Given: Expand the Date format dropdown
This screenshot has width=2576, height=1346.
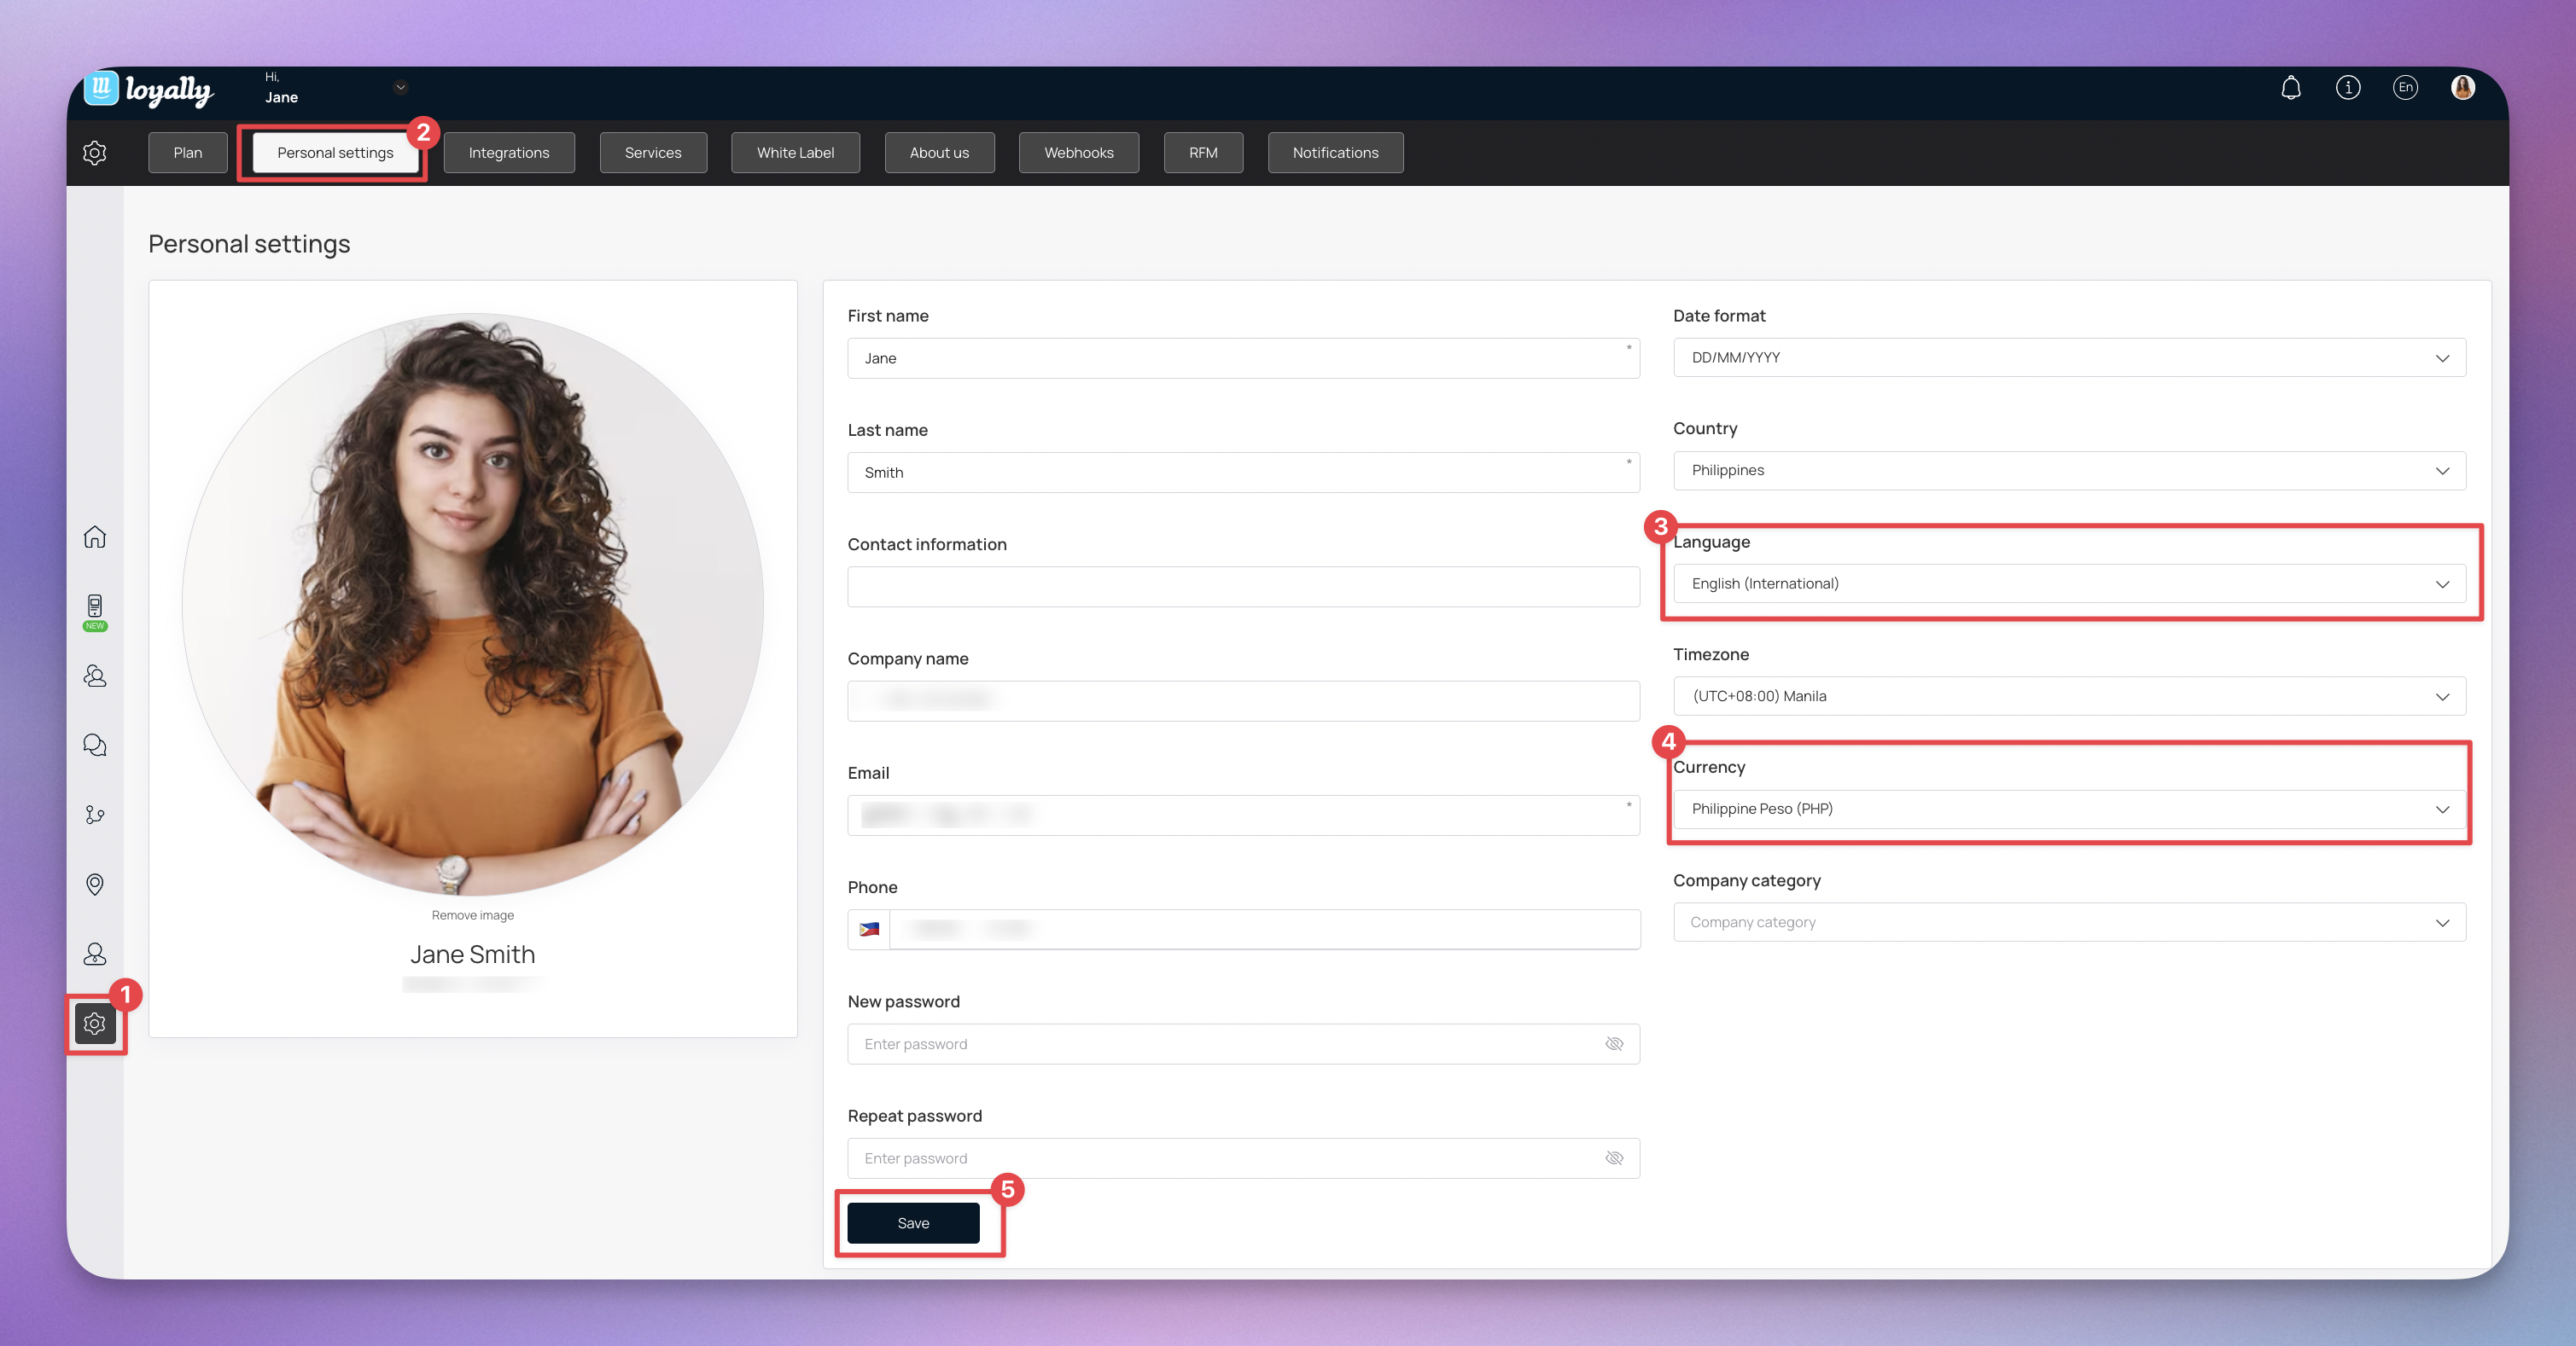Looking at the screenshot, I should (2068, 357).
